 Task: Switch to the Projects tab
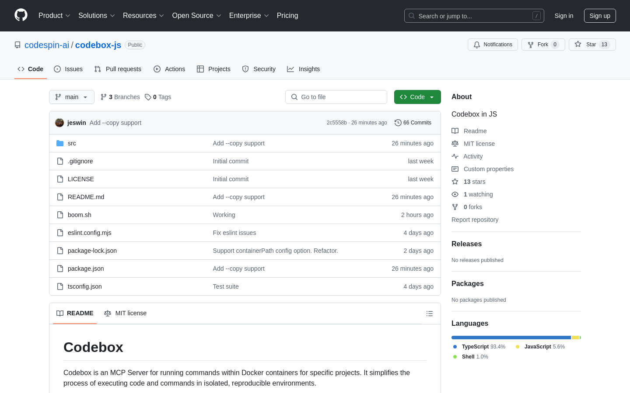[213, 69]
